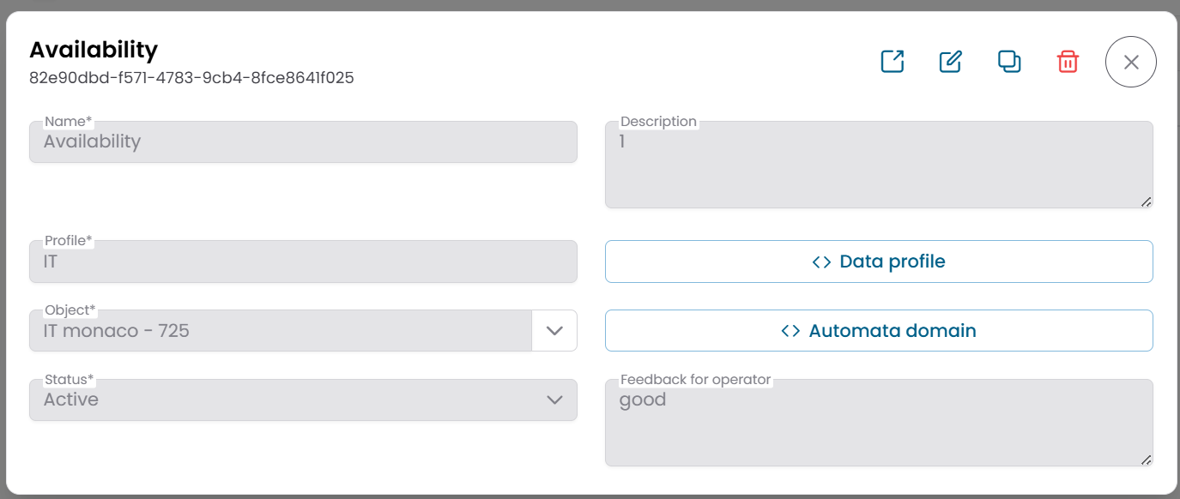The image size is (1180, 499).
Task: Click the Name field showing Availability
Action: (302, 141)
